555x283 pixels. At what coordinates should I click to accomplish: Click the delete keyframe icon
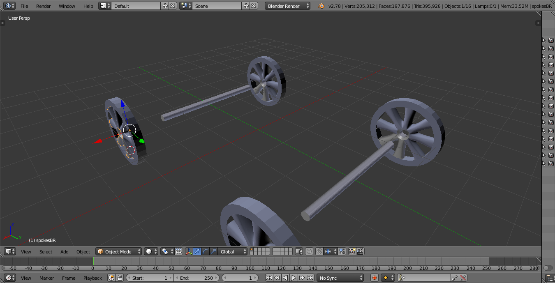click(463, 278)
